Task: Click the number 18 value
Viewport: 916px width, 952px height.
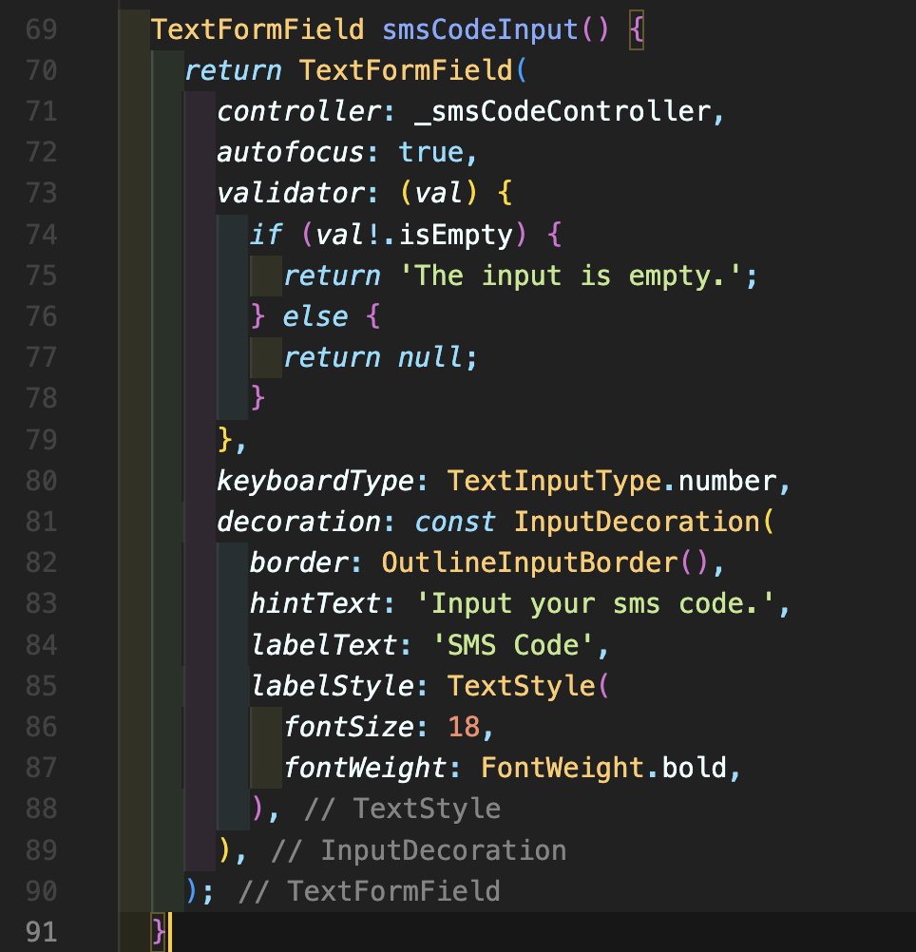Action: coord(464,728)
